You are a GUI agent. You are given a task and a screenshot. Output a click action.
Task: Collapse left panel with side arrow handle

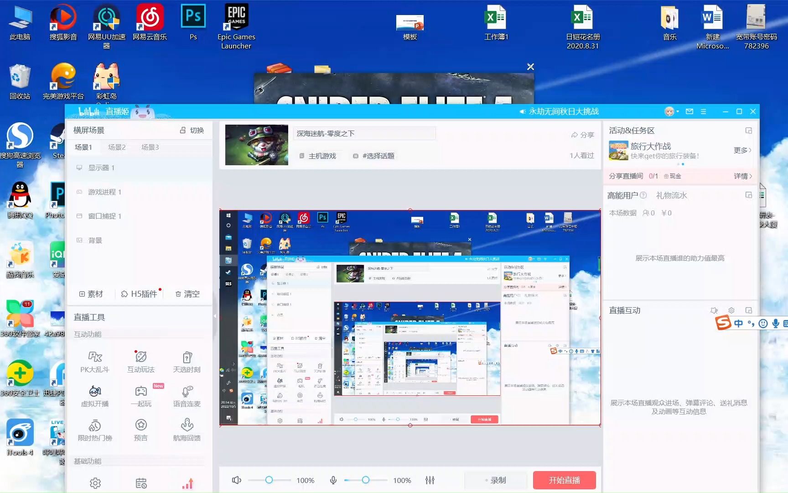(215, 316)
